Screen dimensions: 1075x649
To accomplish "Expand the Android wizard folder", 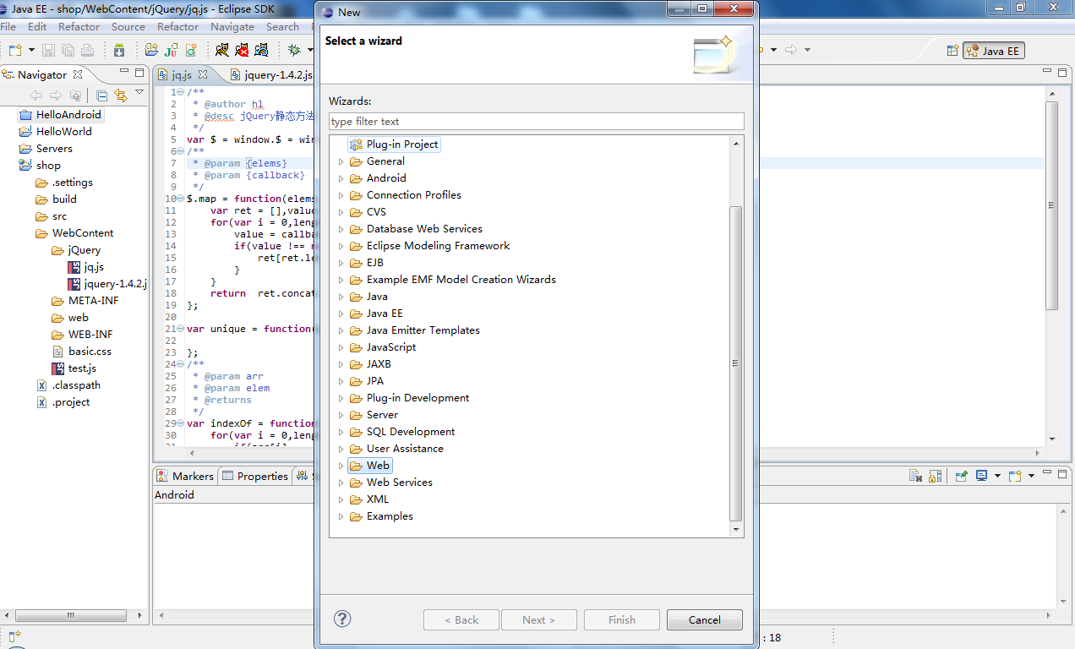I will (341, 178).
